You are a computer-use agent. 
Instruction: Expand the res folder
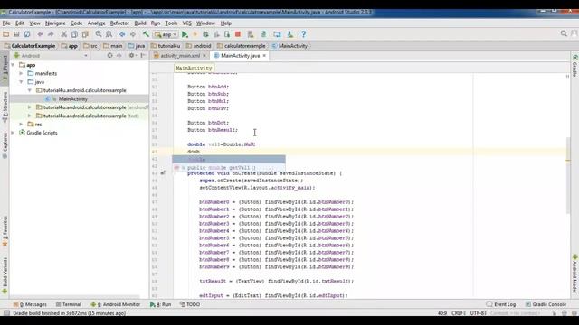(x=21, y=125)
